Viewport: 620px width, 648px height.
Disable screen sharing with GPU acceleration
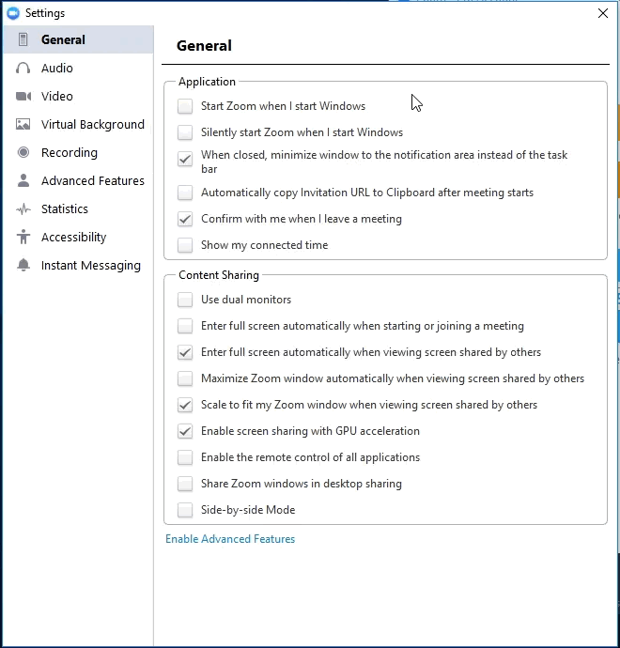[x=185, y=431]
